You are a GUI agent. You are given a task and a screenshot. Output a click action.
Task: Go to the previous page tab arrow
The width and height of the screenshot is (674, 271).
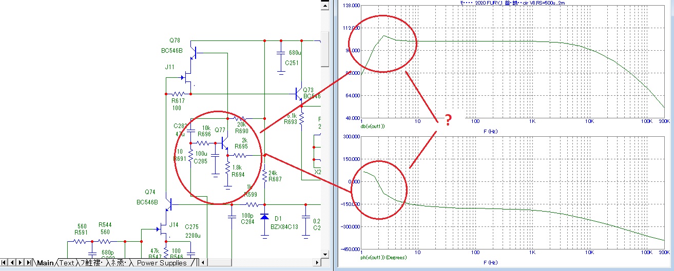pyautogui.click(x=12, y=262)
